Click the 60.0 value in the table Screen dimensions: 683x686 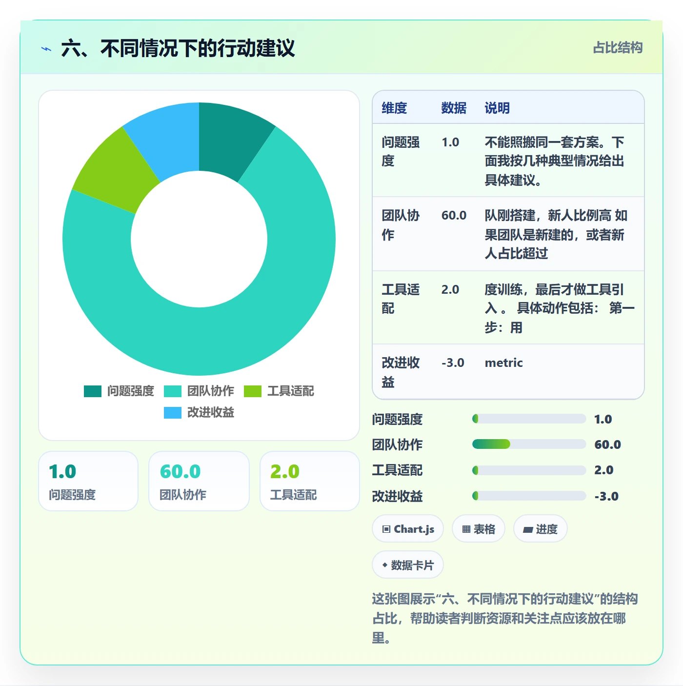(454, 215)
